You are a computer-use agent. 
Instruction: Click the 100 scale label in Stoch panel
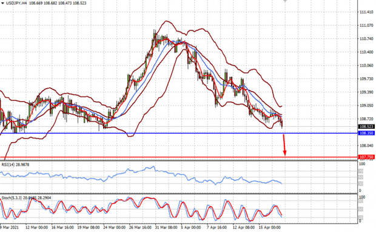pyautogui.click(x=362, y=197)
